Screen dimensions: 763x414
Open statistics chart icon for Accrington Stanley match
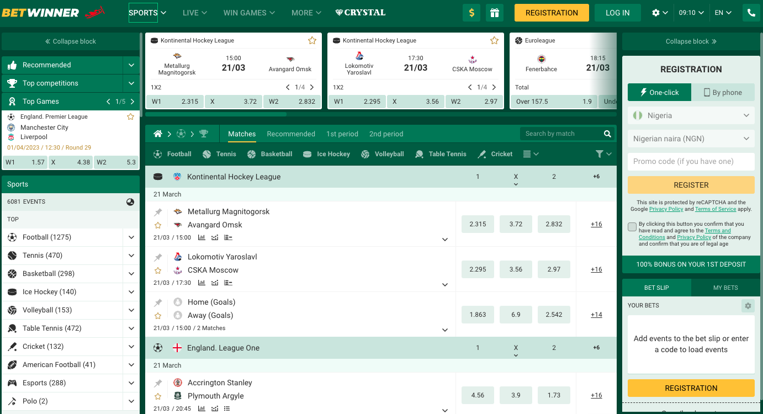[x=202, y=409]
